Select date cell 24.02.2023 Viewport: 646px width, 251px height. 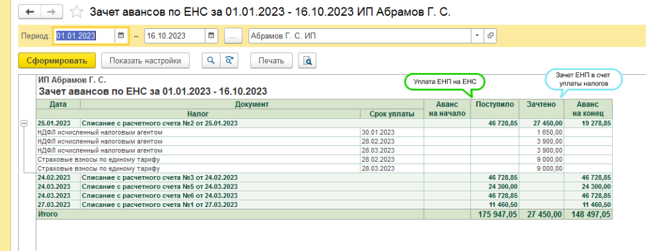click(58, 178)
